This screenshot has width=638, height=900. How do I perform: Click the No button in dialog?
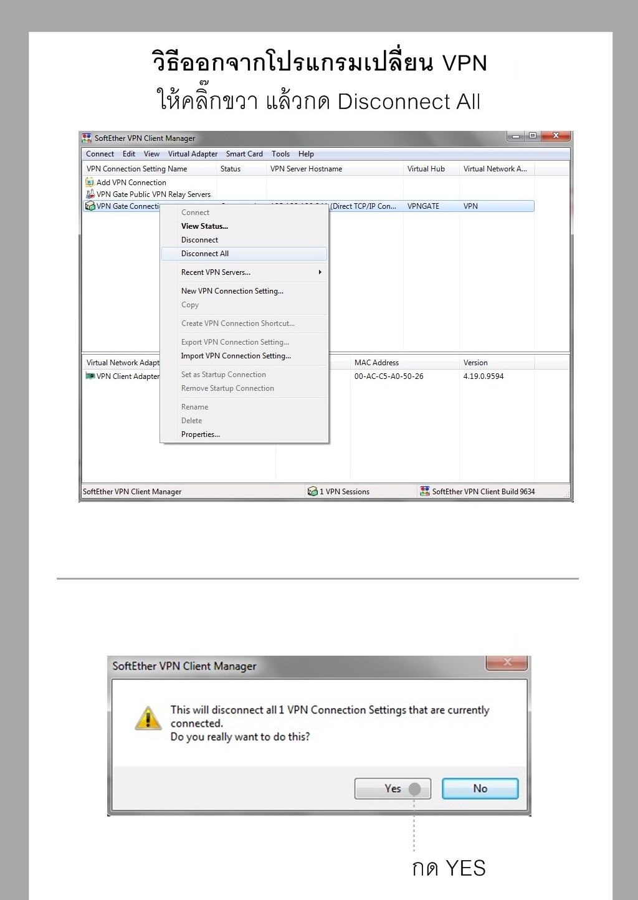(480, 788)
